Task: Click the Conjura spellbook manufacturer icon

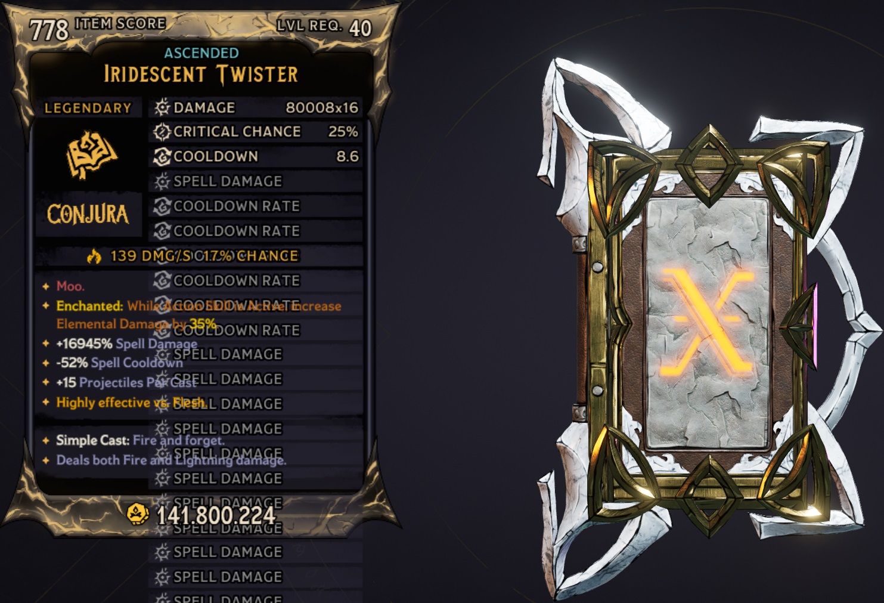Action: [91, 154]
